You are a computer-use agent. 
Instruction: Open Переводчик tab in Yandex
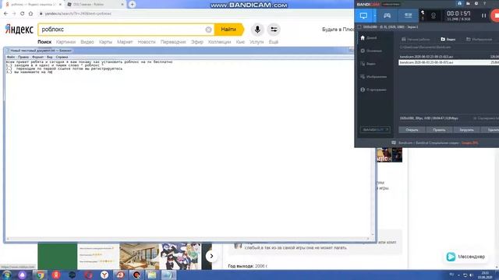coord(173,42)
